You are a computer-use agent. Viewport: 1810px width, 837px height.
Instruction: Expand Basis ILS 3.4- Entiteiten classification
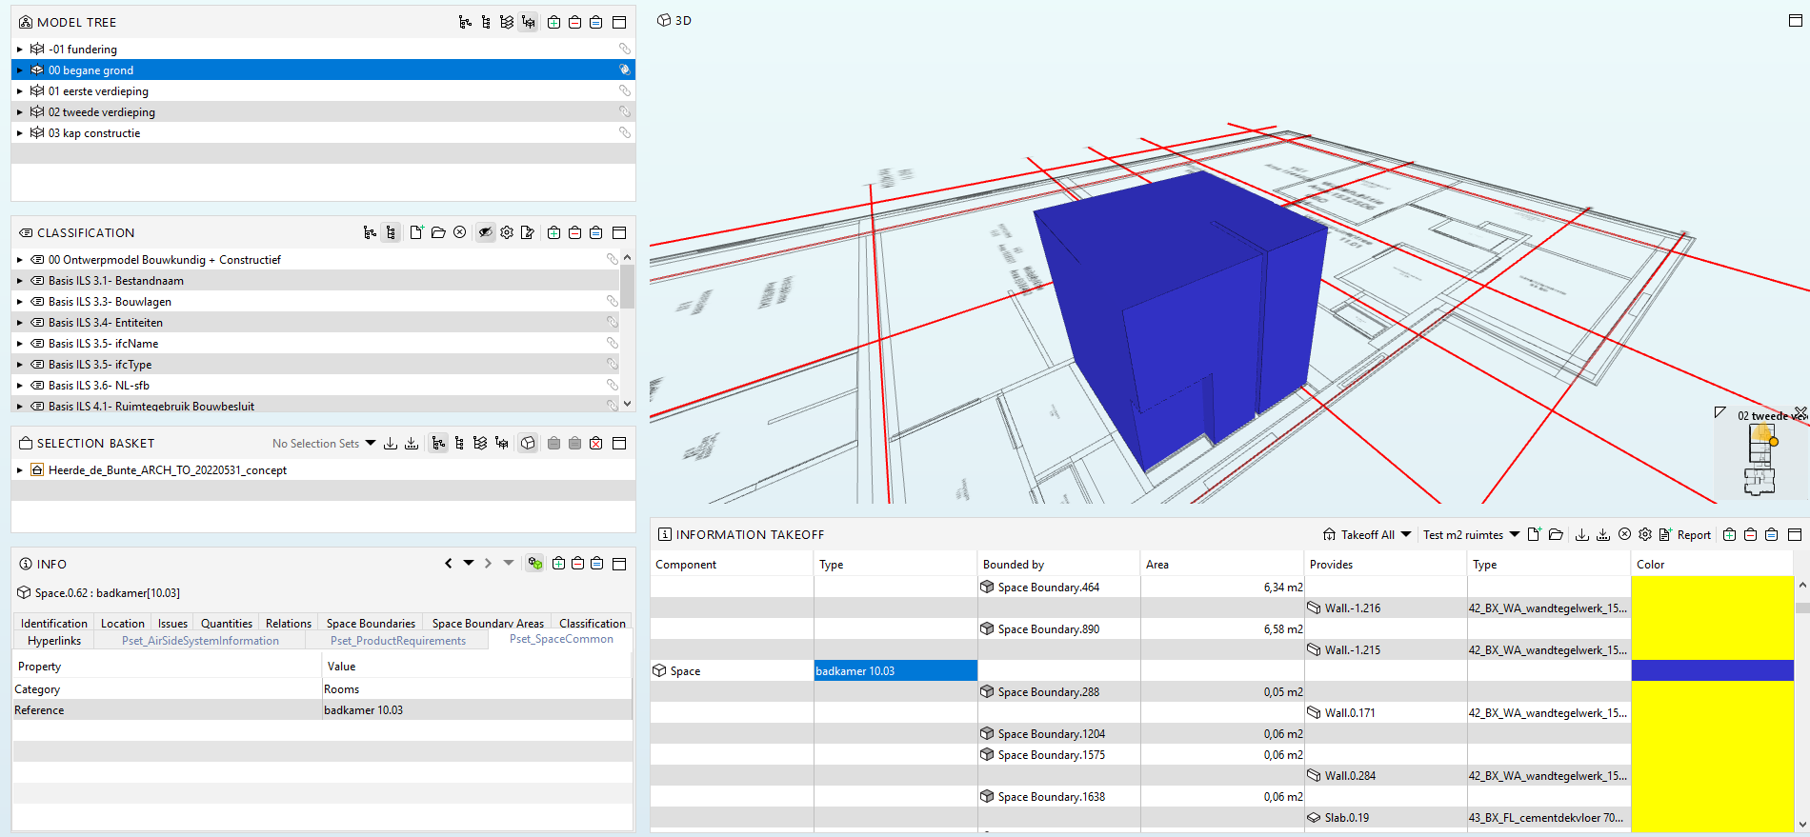(x=19, y=322)
